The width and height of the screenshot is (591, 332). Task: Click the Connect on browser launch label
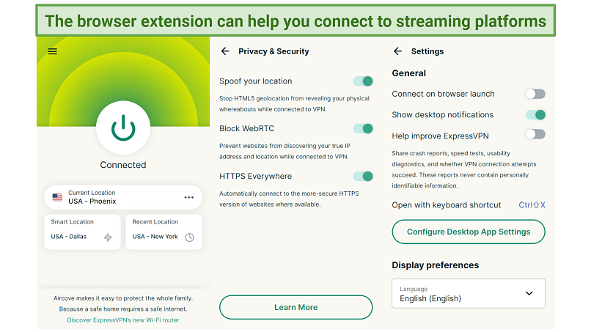click(x=443, y=94)
